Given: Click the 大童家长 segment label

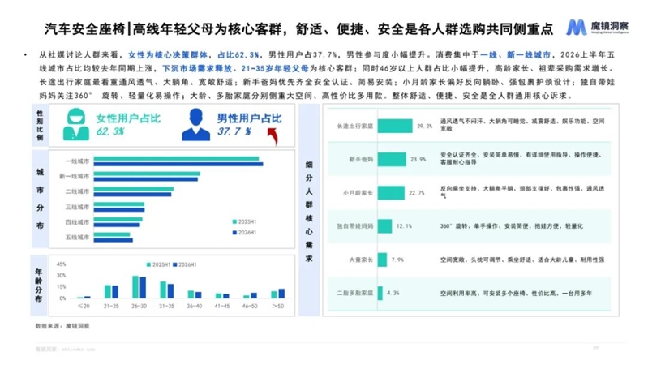Looking at the screenshot, I should pyautogui.click(x=361, y=260).
